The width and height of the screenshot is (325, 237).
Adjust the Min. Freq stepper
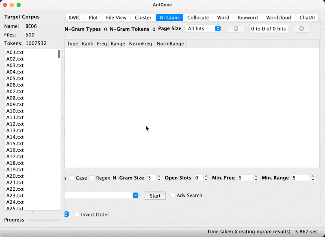256,178
